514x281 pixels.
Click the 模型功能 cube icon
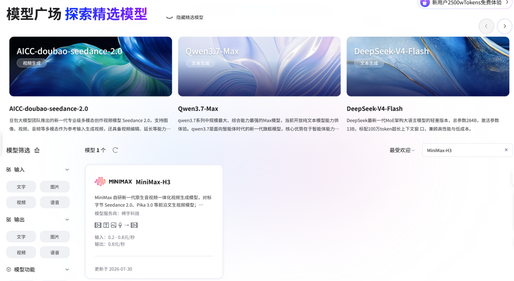[9, 270]
